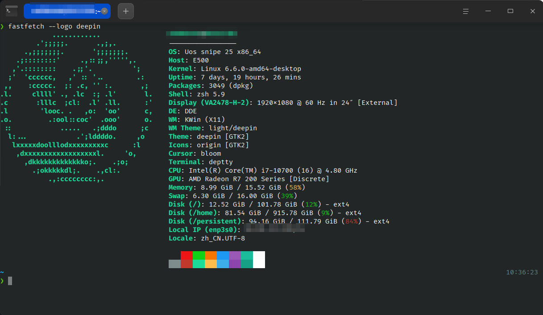Click the Disk (/persistent) usage line

point(279,221)
